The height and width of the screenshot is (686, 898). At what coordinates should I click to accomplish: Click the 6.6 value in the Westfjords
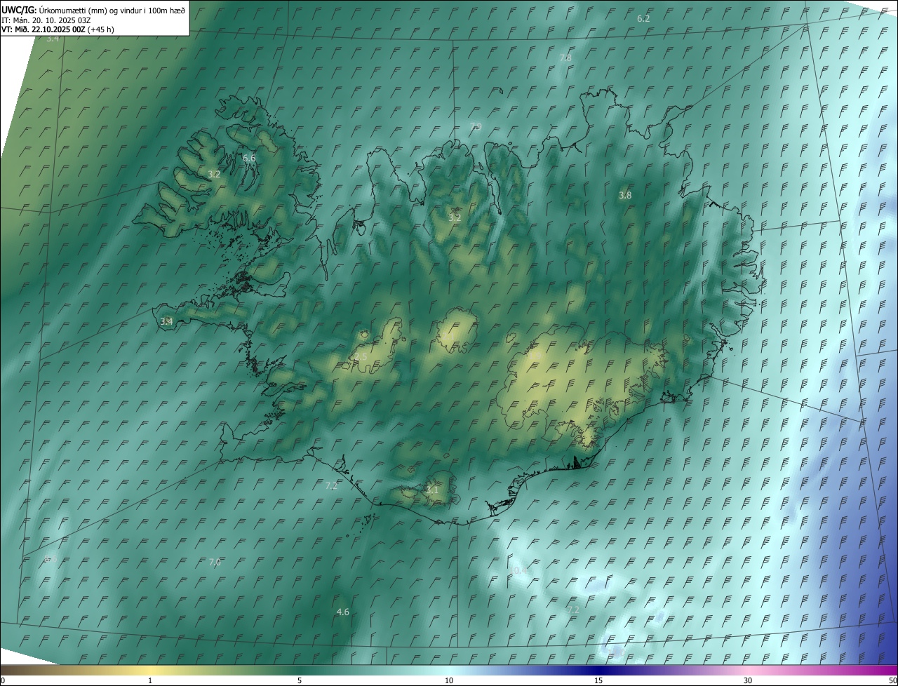[x=249, y=159]
